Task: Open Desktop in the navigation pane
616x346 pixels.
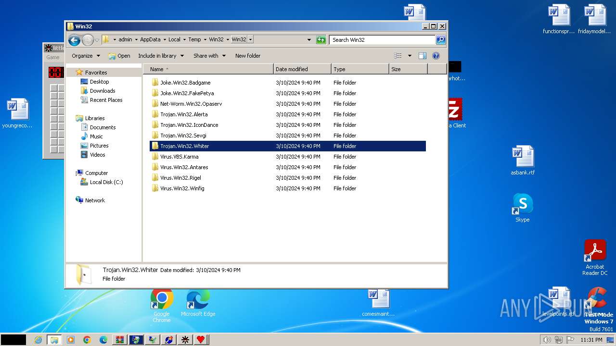Action: click(99, 82)
